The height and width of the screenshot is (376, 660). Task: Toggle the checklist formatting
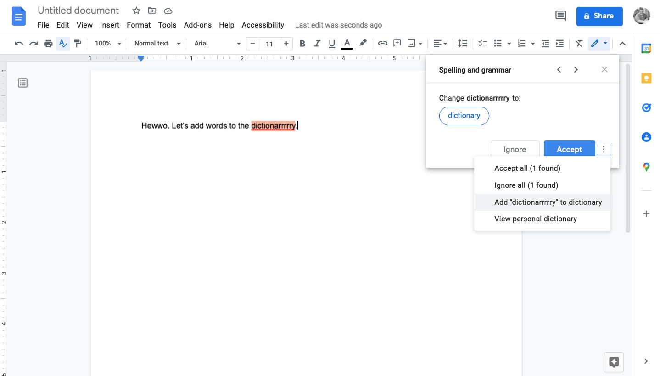(x=482, y=43)
